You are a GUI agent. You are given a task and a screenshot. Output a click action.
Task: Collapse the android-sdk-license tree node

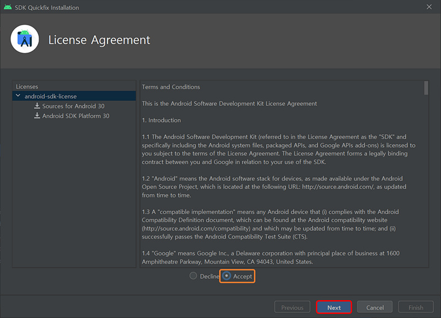pos(18,96)
